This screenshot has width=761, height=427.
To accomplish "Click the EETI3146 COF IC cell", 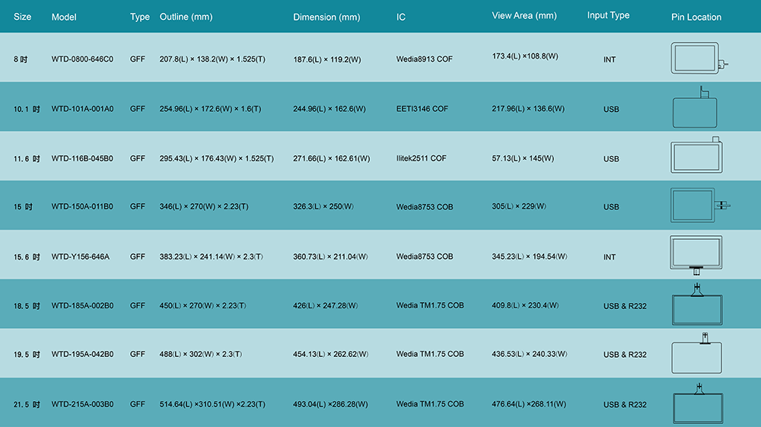I will pos(422,109).
